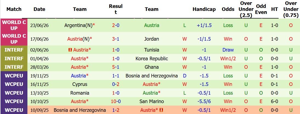Select Romania team name
This screenshot has width=300, height=114.
coord(80,93)
